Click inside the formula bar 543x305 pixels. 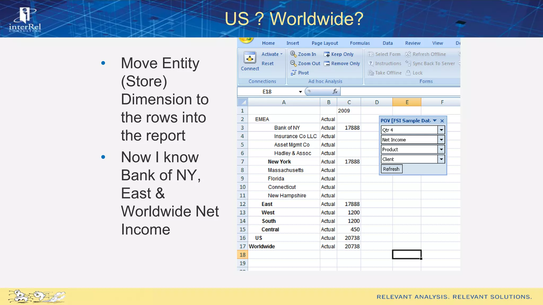400,92
